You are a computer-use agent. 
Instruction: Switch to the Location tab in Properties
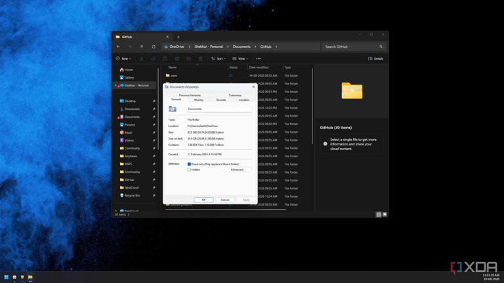pyautogui.click(x=244, y=100)
